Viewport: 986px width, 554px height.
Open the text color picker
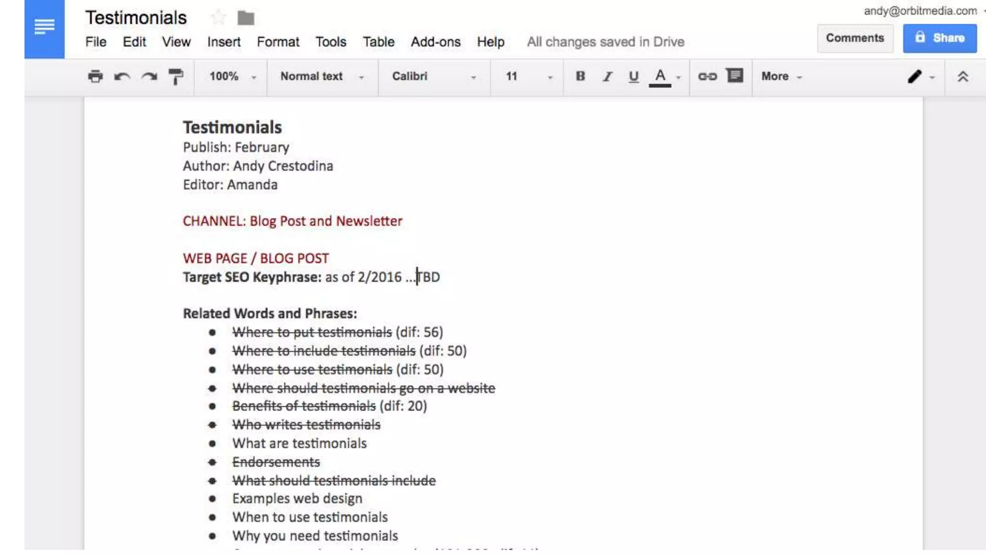click(x=661, y=76)
